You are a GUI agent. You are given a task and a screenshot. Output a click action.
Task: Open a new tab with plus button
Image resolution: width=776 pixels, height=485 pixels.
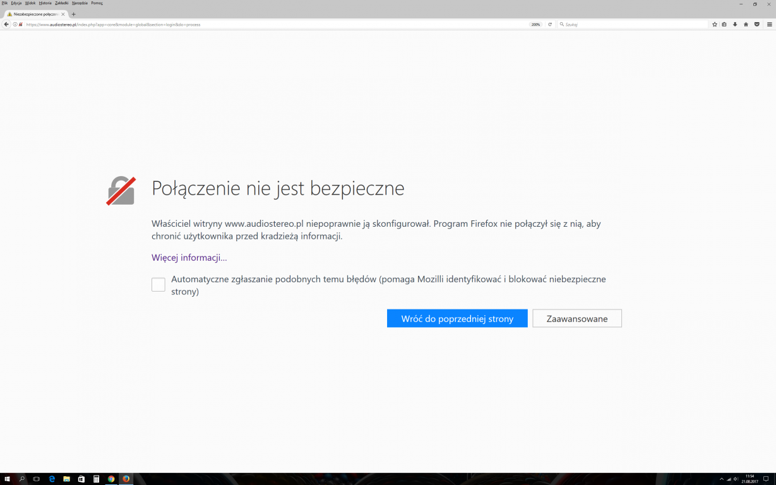point(73,14)
